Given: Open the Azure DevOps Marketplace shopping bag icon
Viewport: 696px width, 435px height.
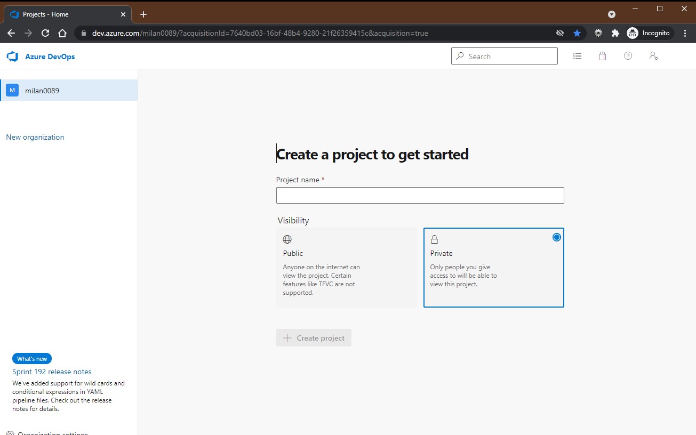Looking at the screenshot, I should (602, 55).
